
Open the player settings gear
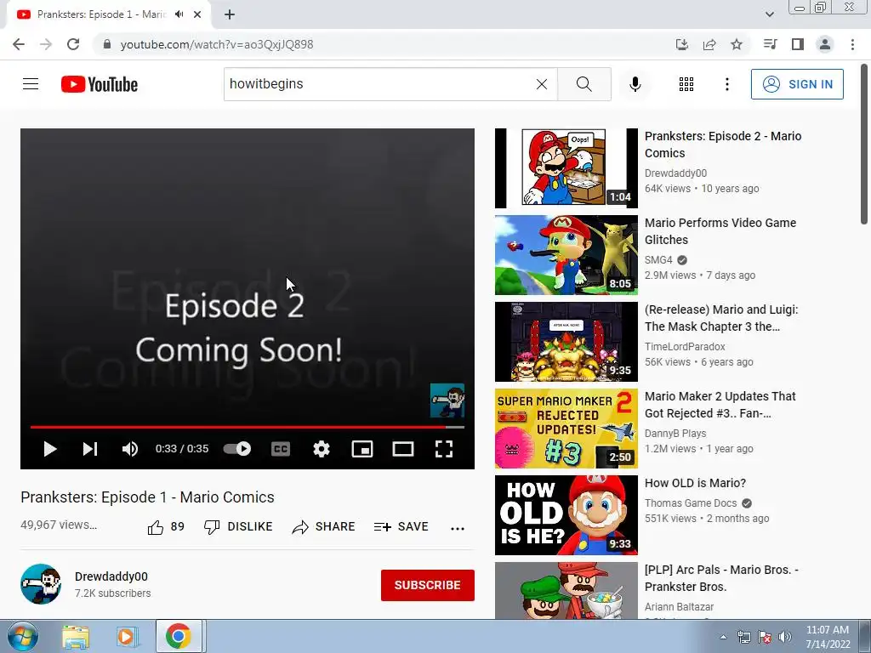tap(321, 449)
